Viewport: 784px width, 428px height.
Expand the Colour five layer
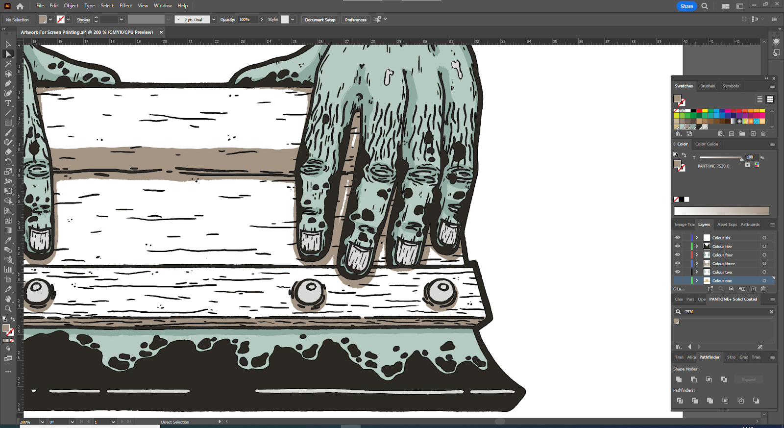697,247
